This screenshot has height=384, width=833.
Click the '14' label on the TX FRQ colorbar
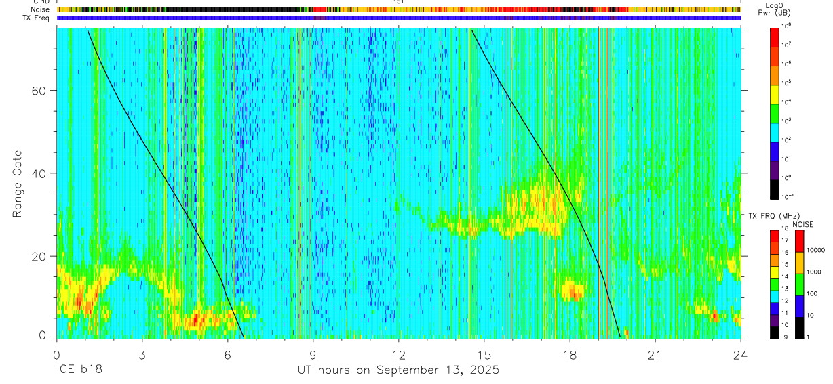(x=785, y=277)
